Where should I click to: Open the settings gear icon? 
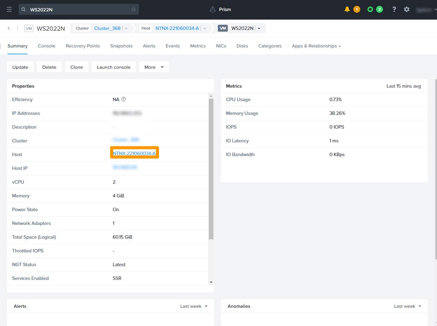pyautogui.click(x=407, y=9)
